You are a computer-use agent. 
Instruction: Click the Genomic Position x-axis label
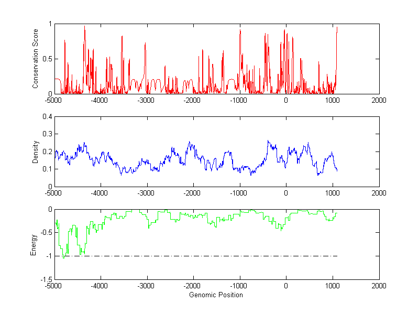tap(216, 295)
